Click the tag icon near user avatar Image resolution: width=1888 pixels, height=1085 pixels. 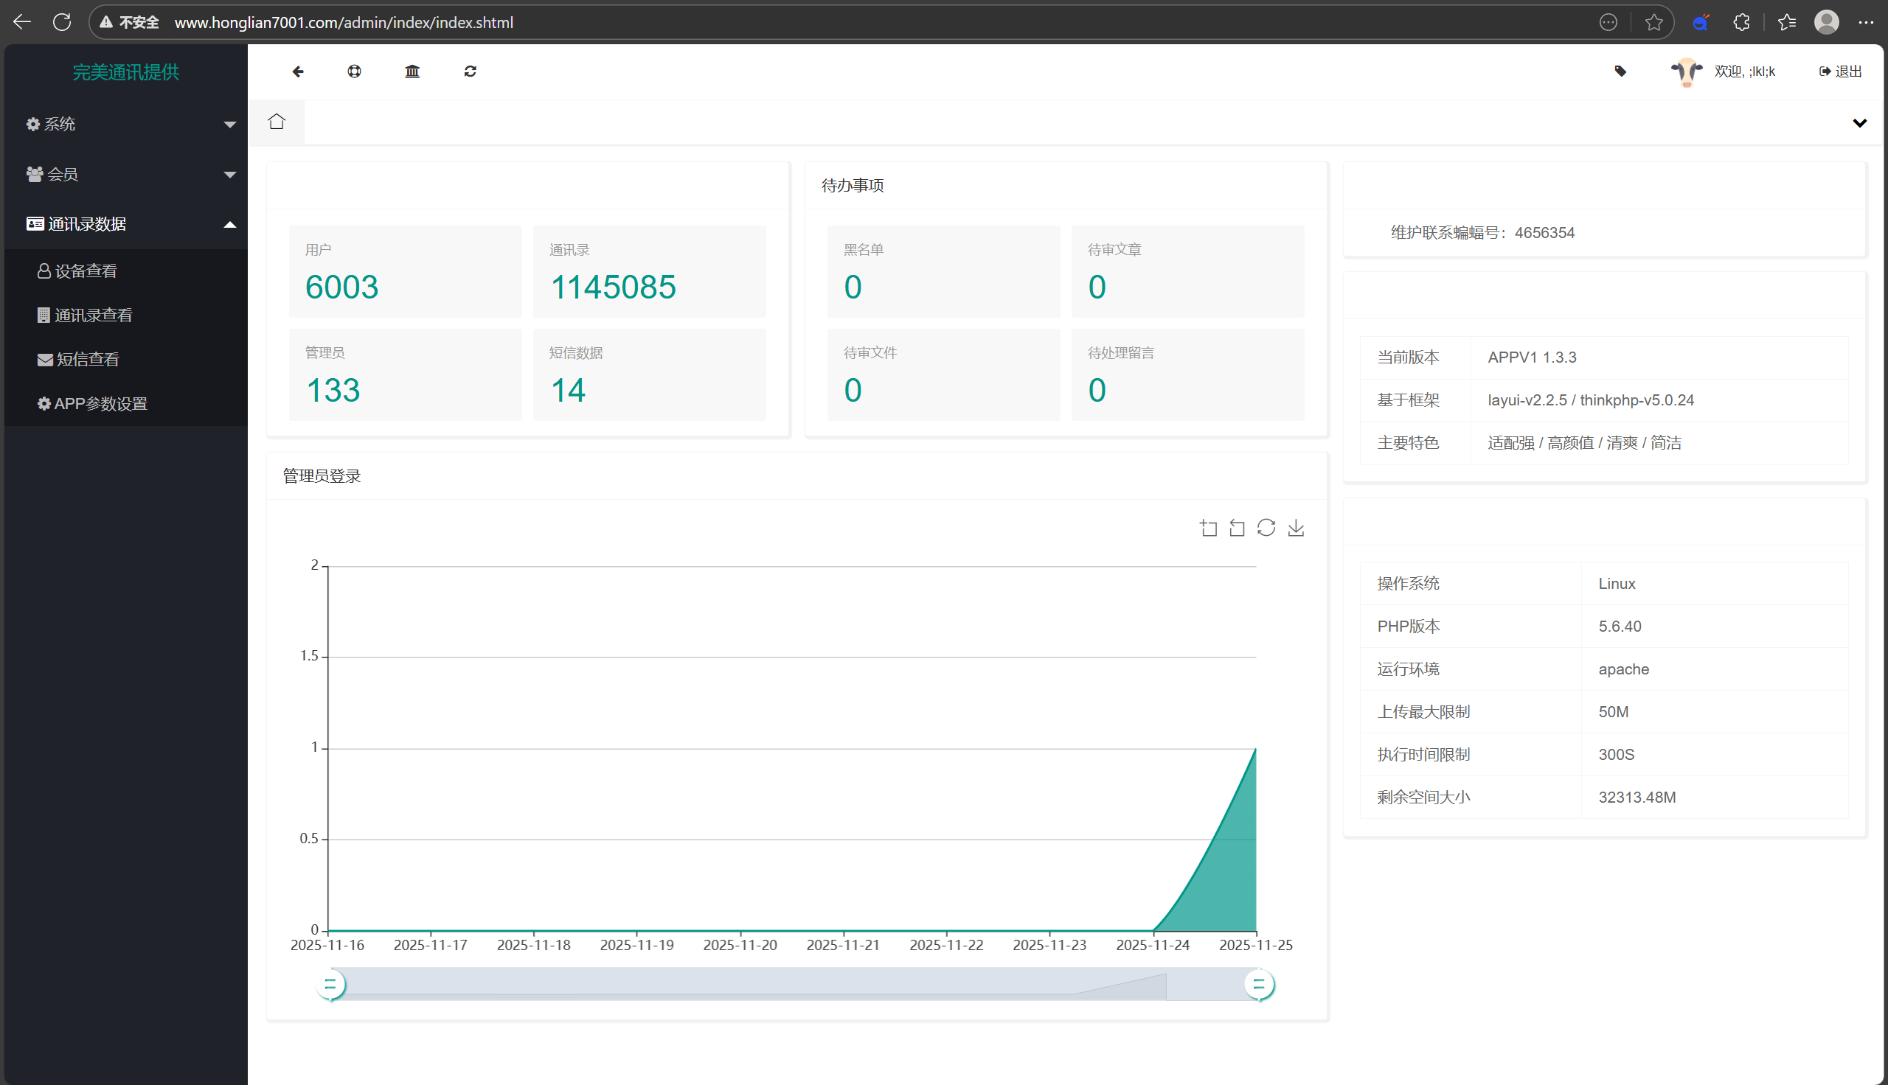click(1620, 71)
